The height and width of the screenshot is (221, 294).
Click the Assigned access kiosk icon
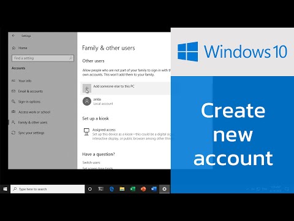coord(86,132)
